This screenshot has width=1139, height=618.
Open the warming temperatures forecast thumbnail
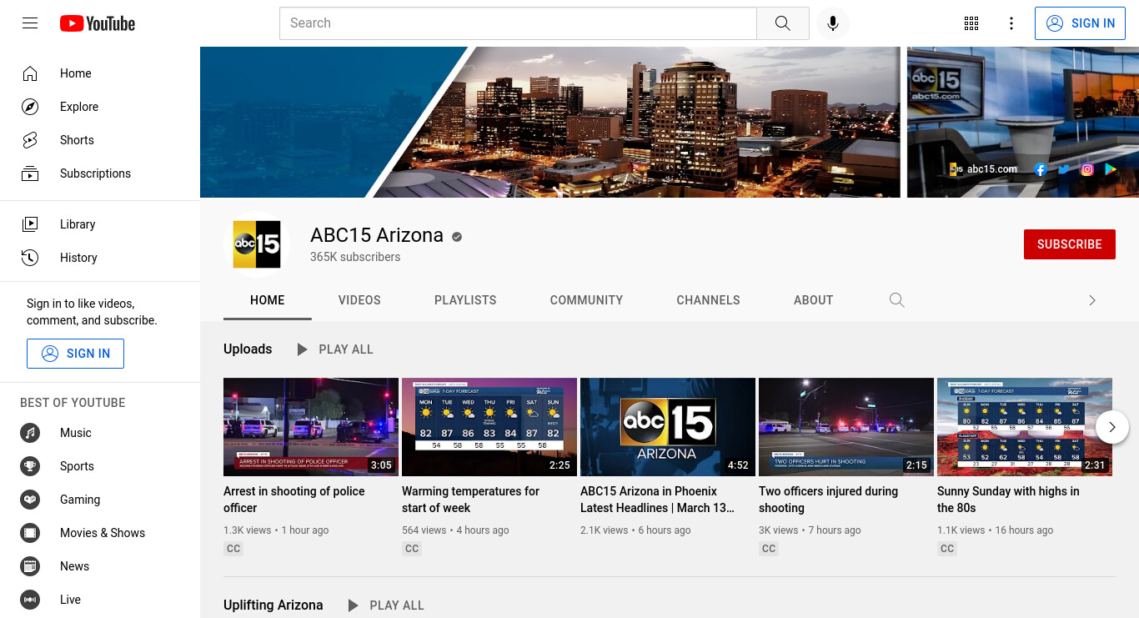(x=489, y=427)
